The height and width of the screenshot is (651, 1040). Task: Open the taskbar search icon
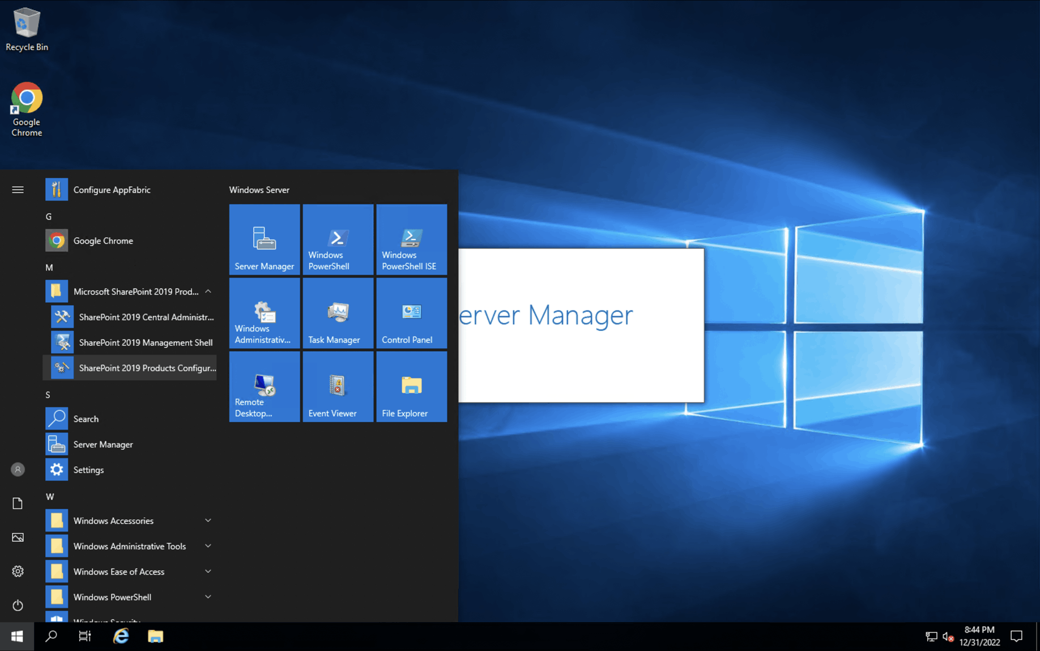click(51, 637)
